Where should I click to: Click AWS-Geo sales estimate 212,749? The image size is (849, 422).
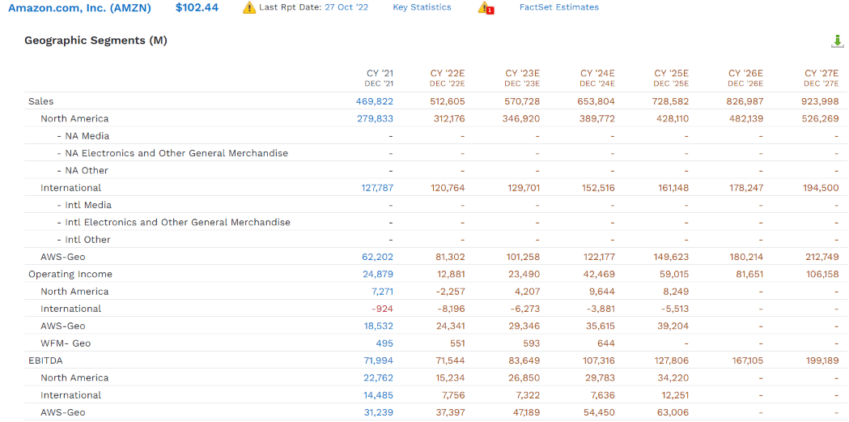coord(822,257)
